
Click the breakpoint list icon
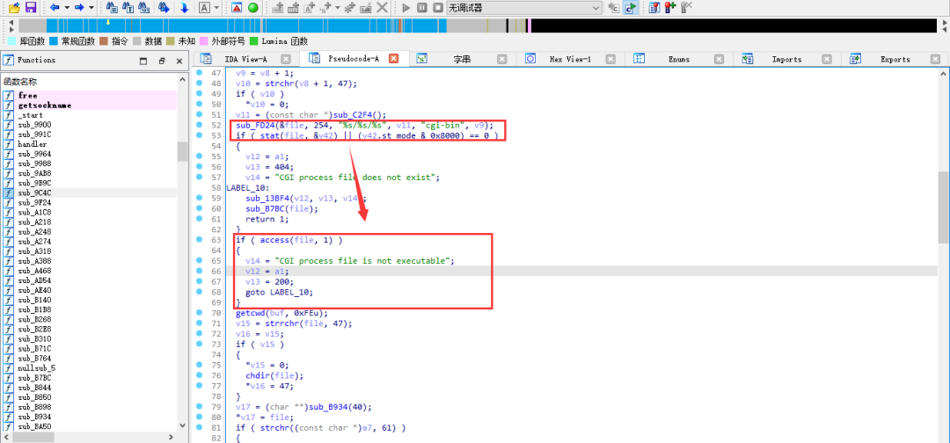(654, 7)
